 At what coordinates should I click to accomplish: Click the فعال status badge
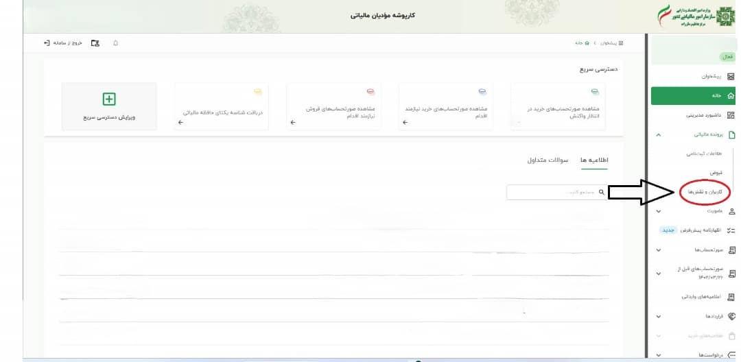tap(727, 57)
